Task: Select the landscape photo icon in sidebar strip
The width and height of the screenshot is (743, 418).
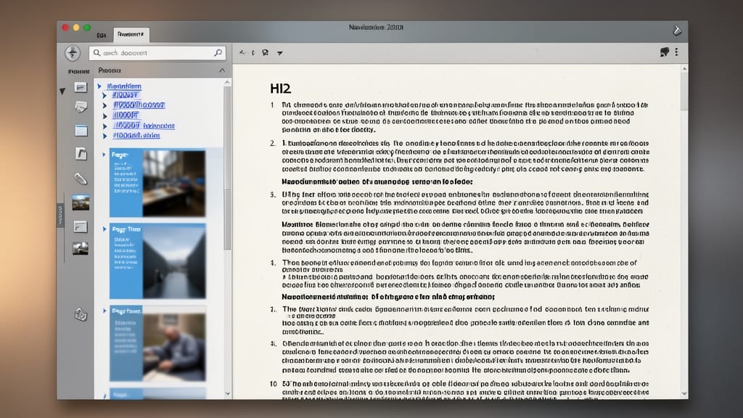Action: [x=81, y=202]
